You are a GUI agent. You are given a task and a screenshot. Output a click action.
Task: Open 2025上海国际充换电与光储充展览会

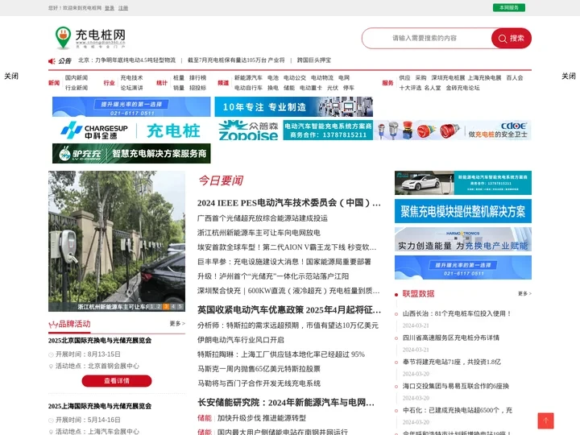coord(100,406)
